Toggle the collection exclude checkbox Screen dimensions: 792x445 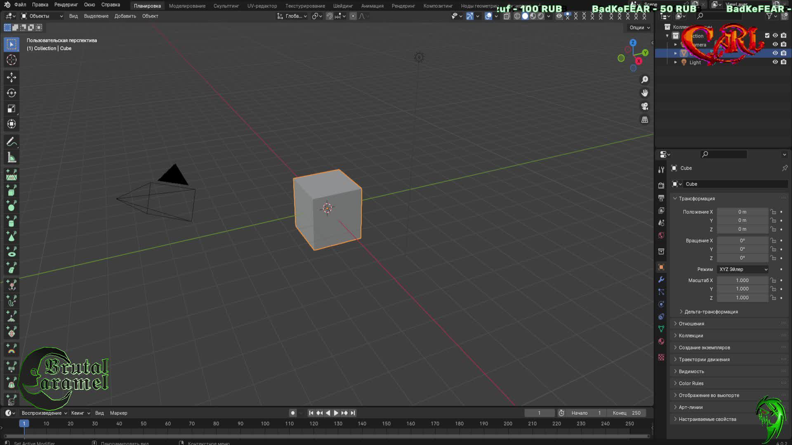point(767,35)
